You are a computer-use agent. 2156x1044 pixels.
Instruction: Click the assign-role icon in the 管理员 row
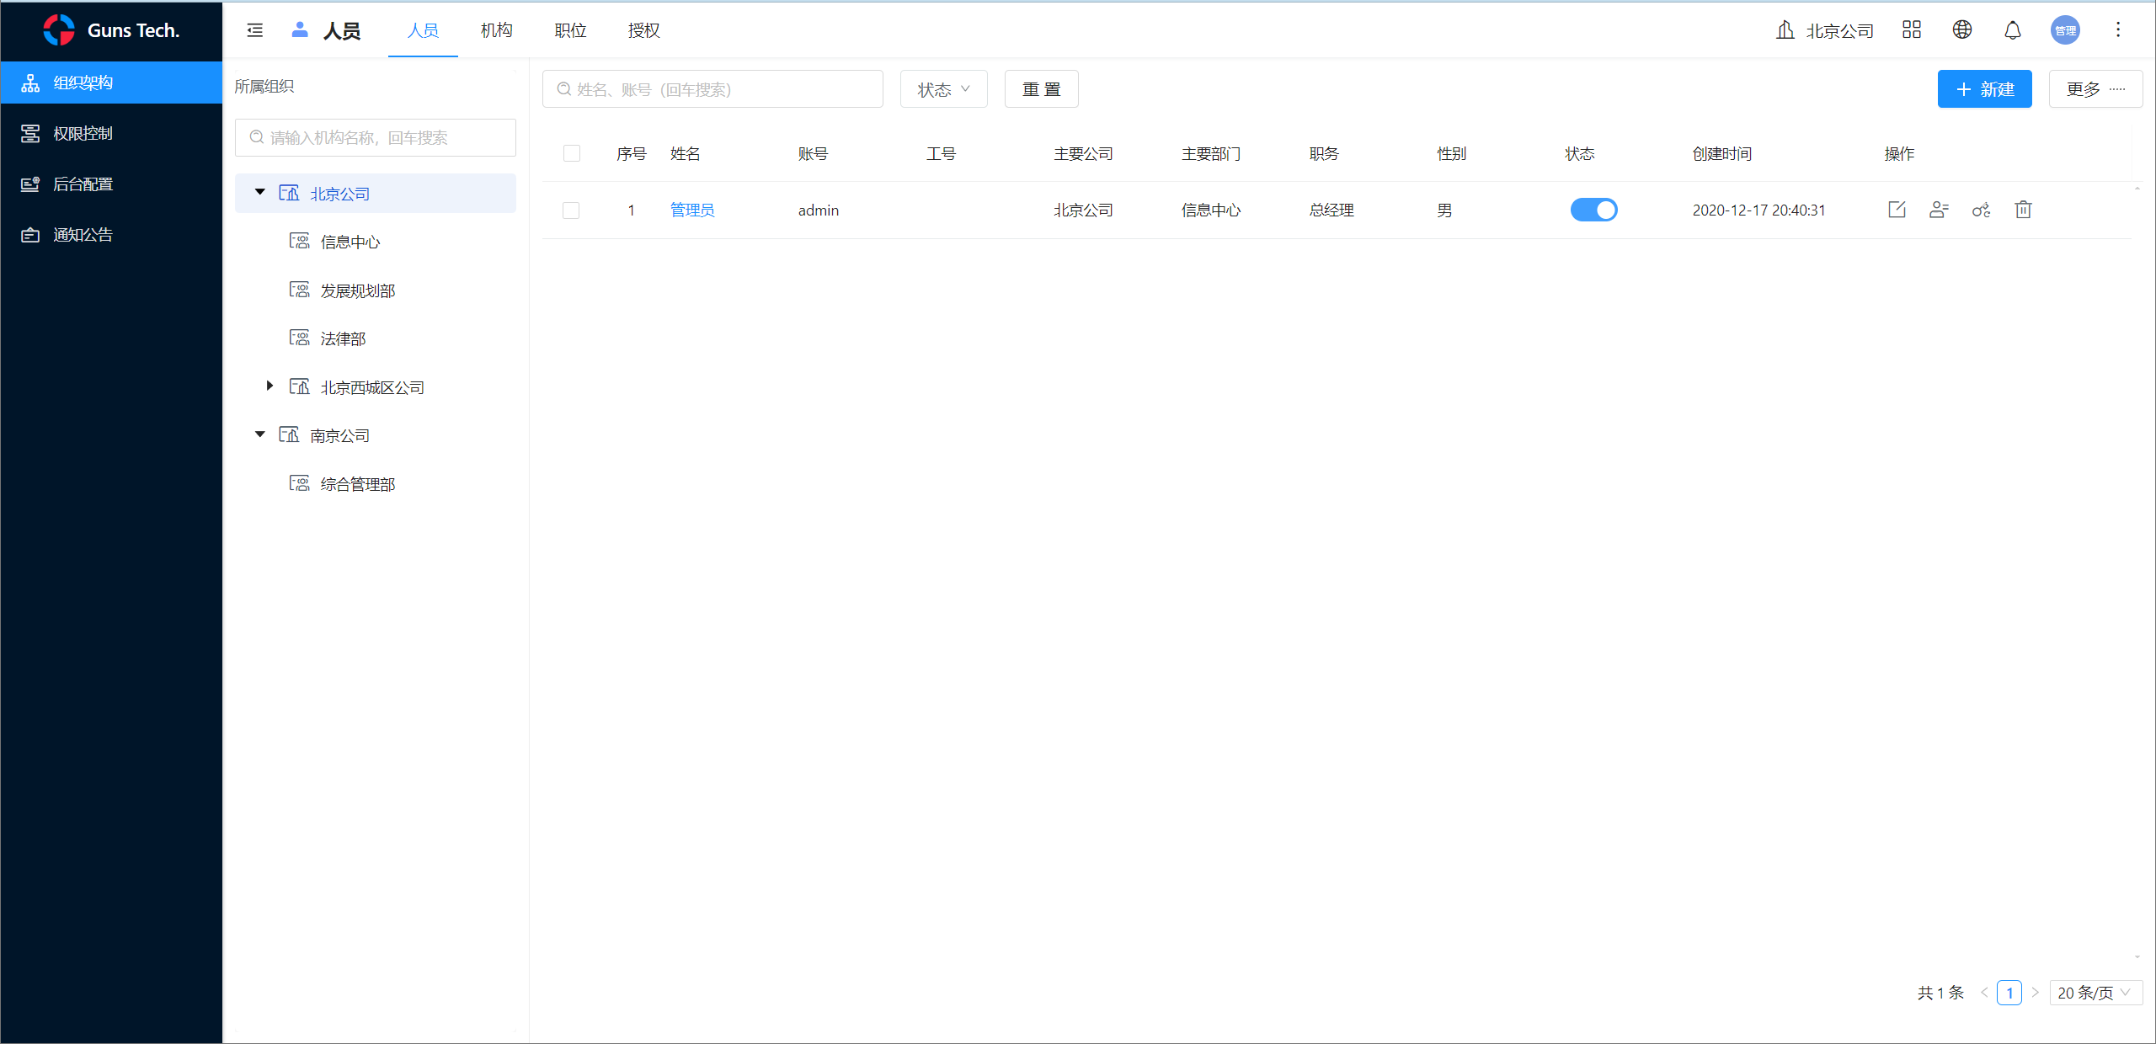tap(1939, 210)
